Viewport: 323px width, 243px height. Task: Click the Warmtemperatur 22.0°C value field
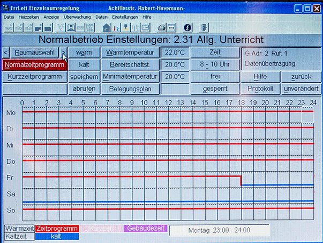(175, 53)
